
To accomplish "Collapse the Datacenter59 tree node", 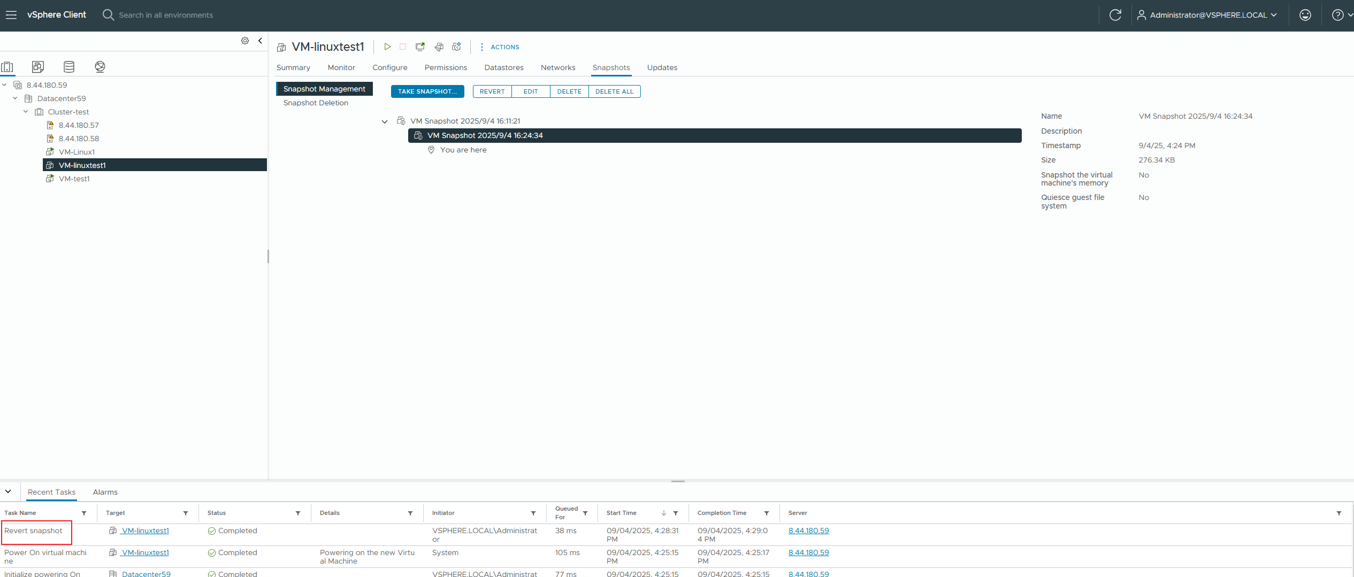I will [15, 98].
